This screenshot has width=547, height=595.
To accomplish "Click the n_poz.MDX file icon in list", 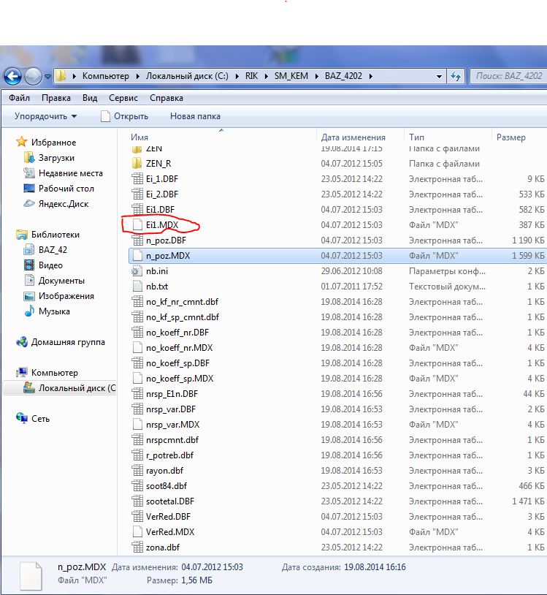I will click(x=137, y=256).
